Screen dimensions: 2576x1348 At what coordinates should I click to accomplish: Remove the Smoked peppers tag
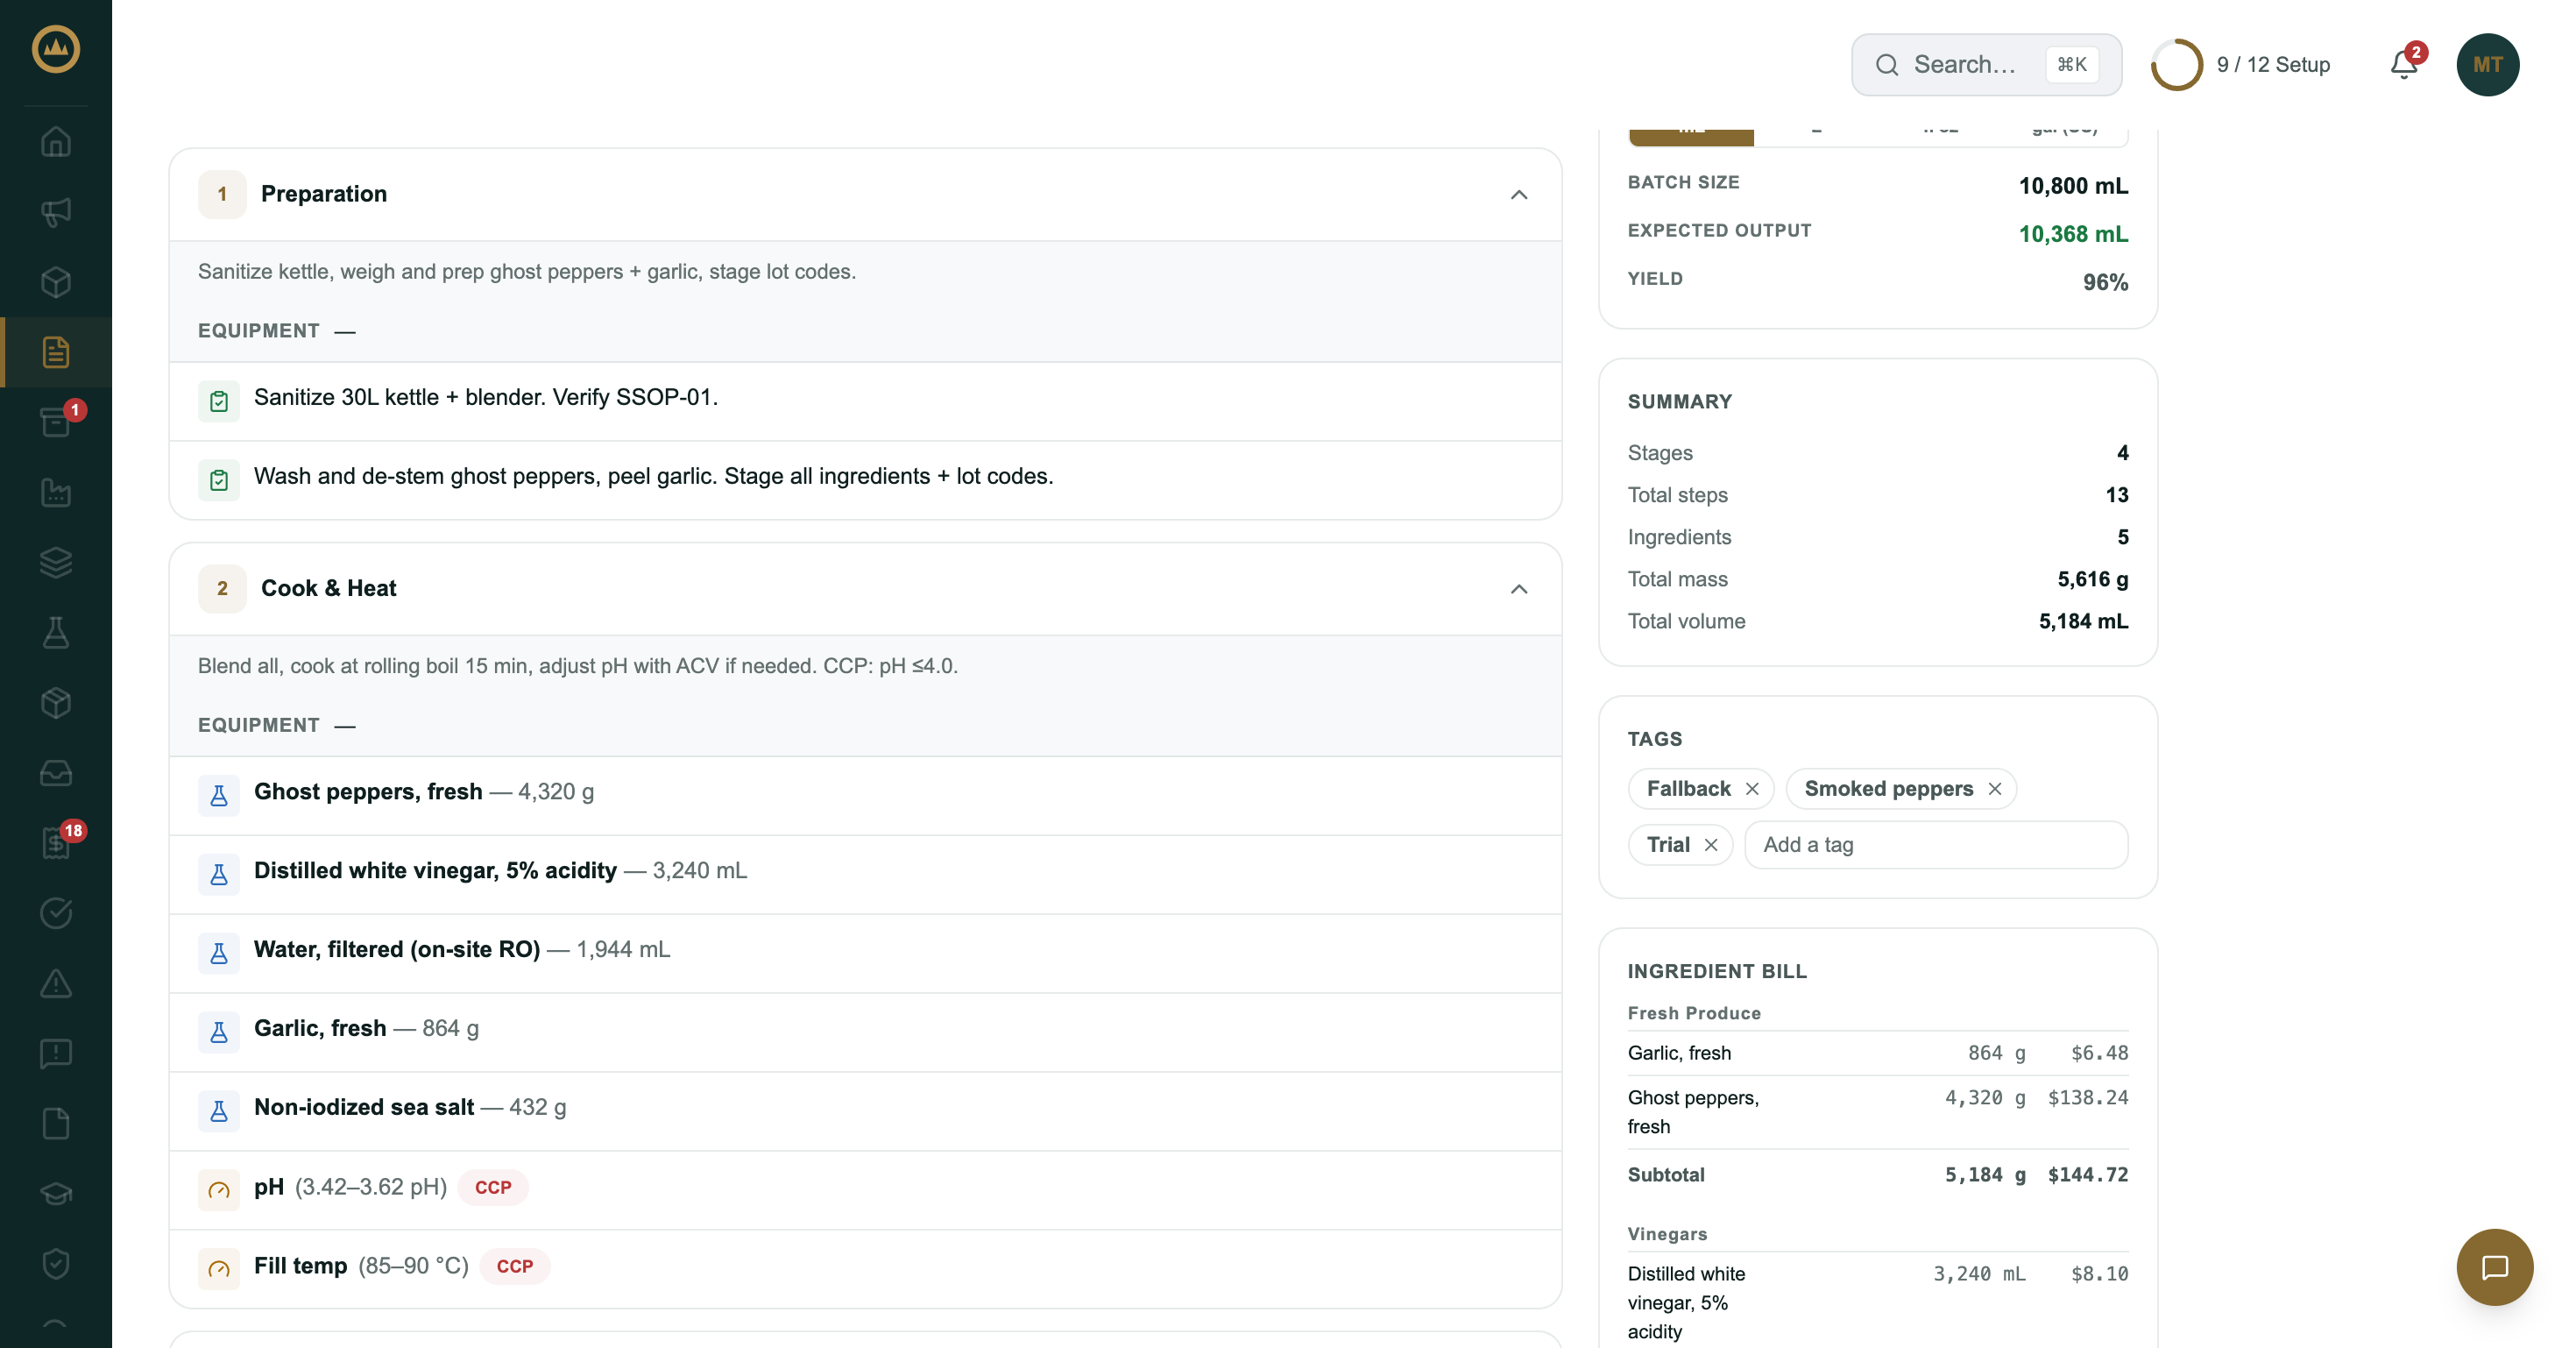pyautogui.click(x=1995, y=789)
